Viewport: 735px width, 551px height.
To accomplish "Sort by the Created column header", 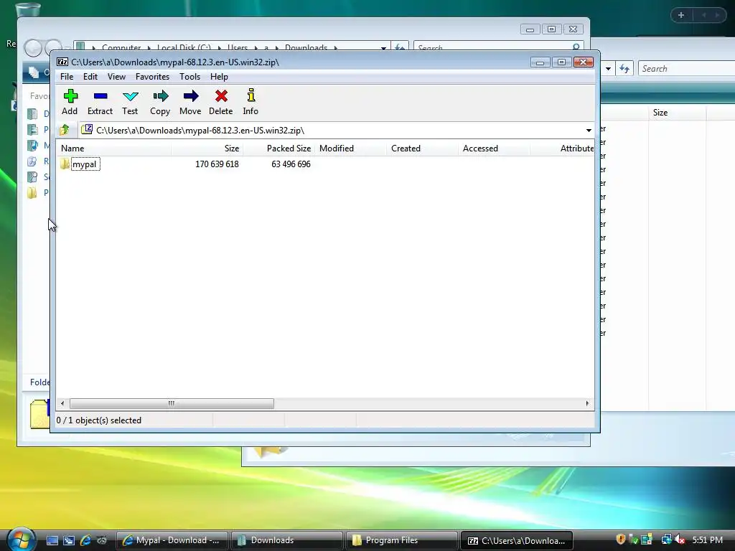I will click(422, 148).
